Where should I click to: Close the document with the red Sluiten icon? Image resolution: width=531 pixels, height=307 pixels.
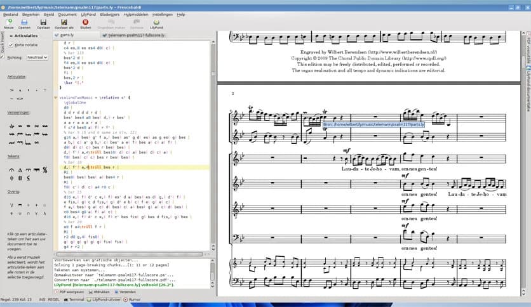tap(86, 22)
